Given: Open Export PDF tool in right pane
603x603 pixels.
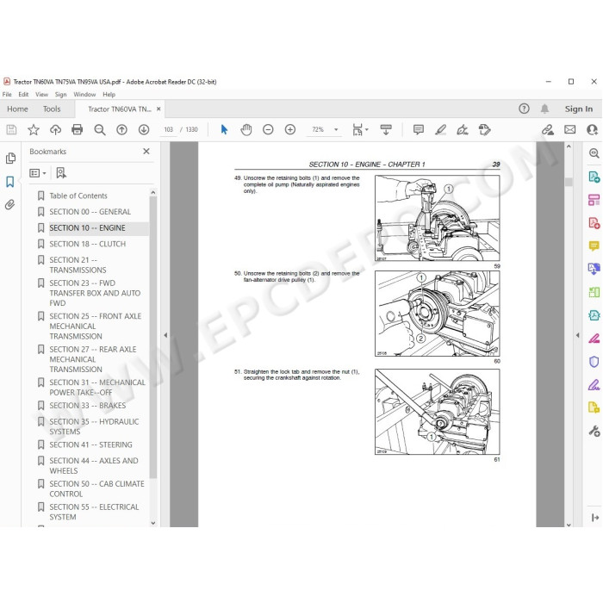Looking at the screenshot, I should click(594, 177).
